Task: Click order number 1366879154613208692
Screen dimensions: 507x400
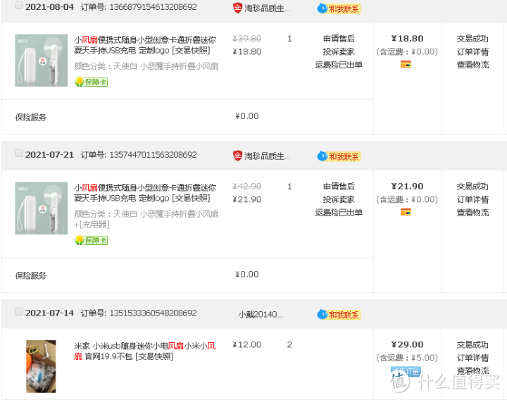Action: (x=154, y=7)
